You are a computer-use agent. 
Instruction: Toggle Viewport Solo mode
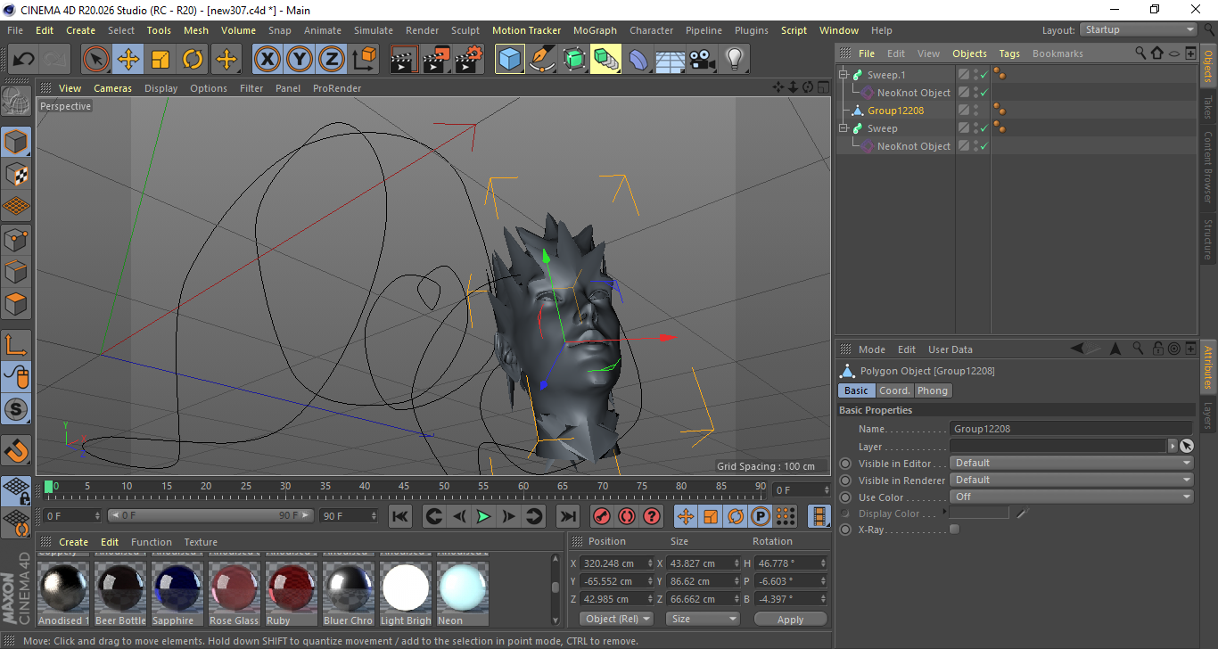point(16,410)
